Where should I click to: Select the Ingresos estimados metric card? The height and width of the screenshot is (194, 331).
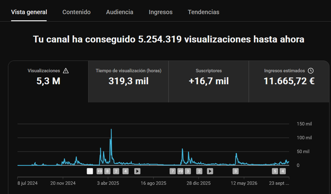pos(289,81)
